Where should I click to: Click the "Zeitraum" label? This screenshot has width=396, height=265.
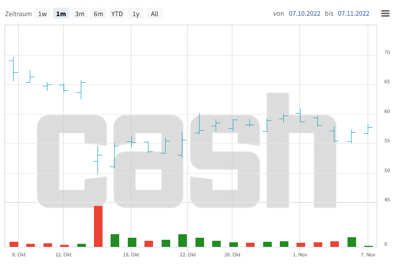(x=18, y=14)
